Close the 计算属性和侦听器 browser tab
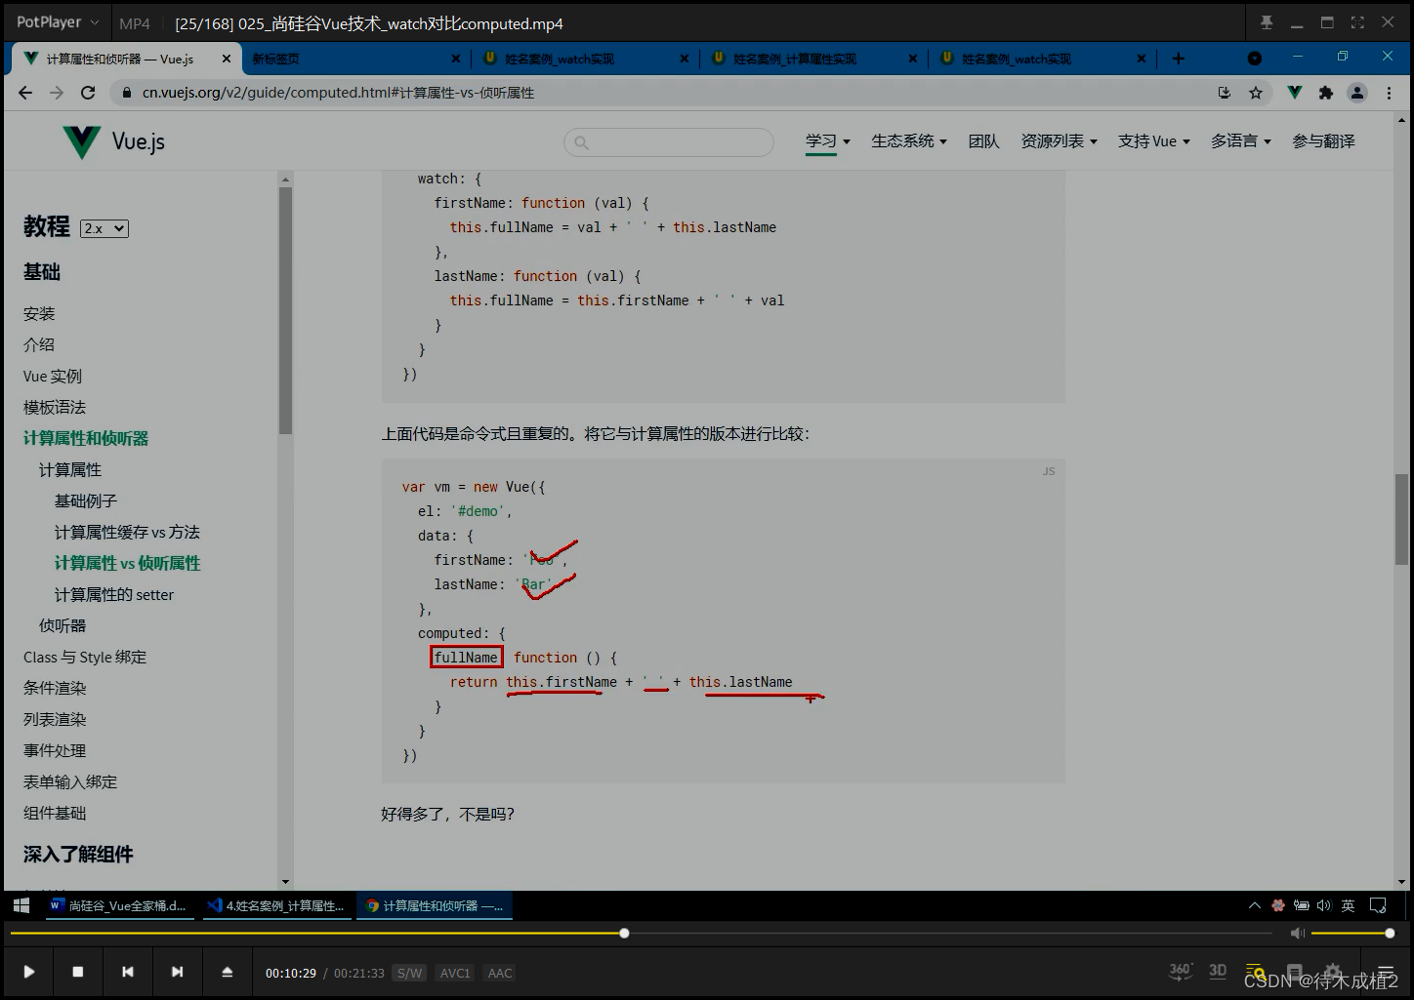This screenshot has height=1000, width=1414. (x=227, y=59)
